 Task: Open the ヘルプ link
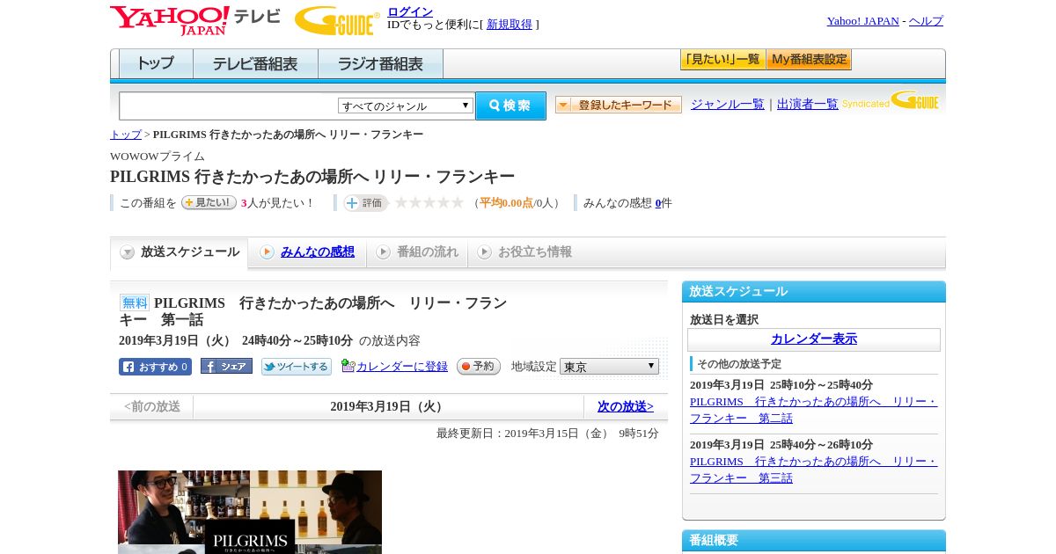tap(926, 21)
